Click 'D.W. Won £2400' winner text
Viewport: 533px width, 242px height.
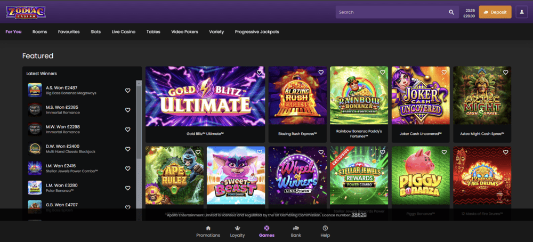[62, 146]
